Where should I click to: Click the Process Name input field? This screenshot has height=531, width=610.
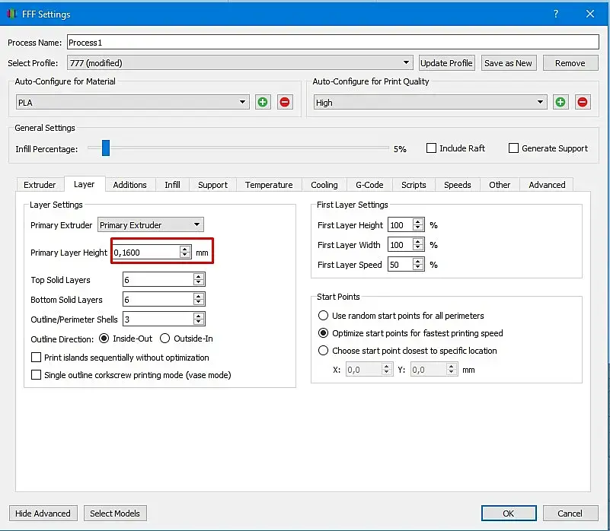click(333, 43)
